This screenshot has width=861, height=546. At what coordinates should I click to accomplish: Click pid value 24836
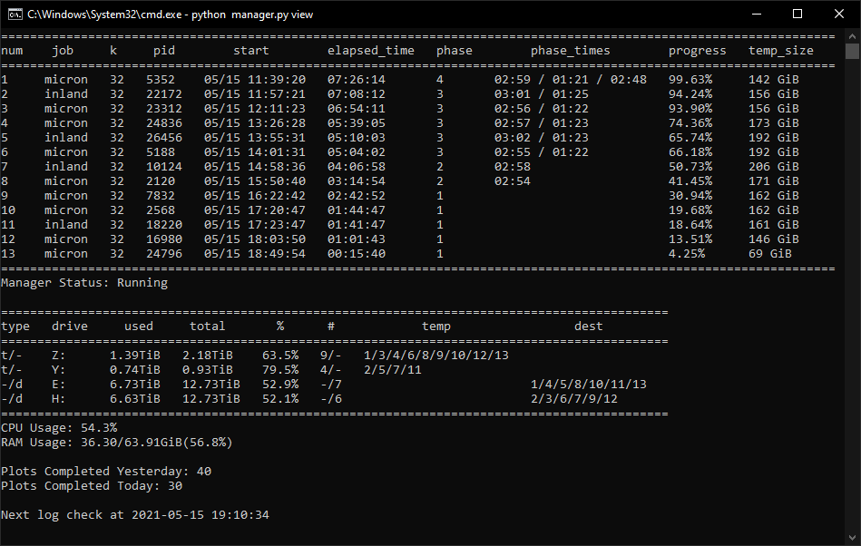(x=163, y=123)
